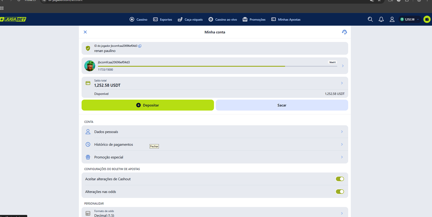Open Esportes navigation item
Image resolution: width=432 pixels, height=217 pixels.
point(163,19)
